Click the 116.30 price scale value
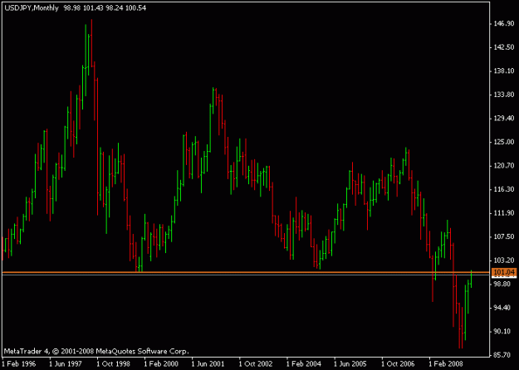519x370 pixels. tap(504, 189)
